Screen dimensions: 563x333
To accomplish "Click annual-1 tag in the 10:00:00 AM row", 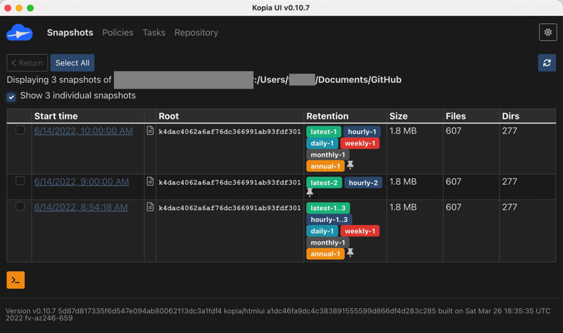I will tap(325, 166).
